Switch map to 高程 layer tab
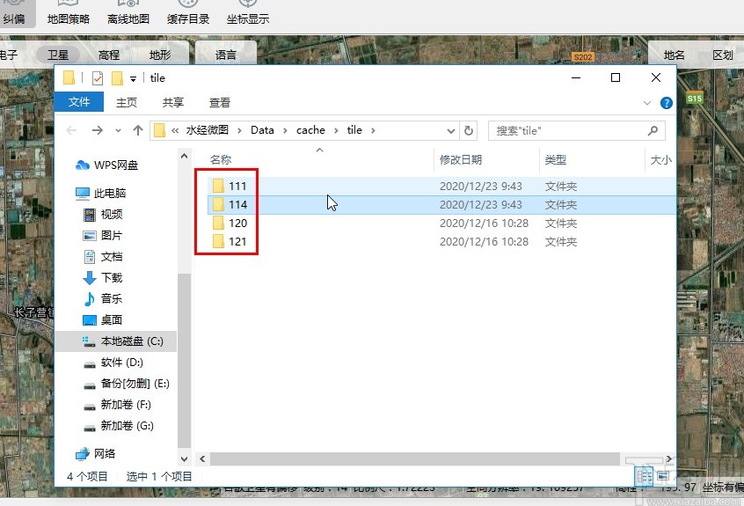 click(x=109, y=55)
